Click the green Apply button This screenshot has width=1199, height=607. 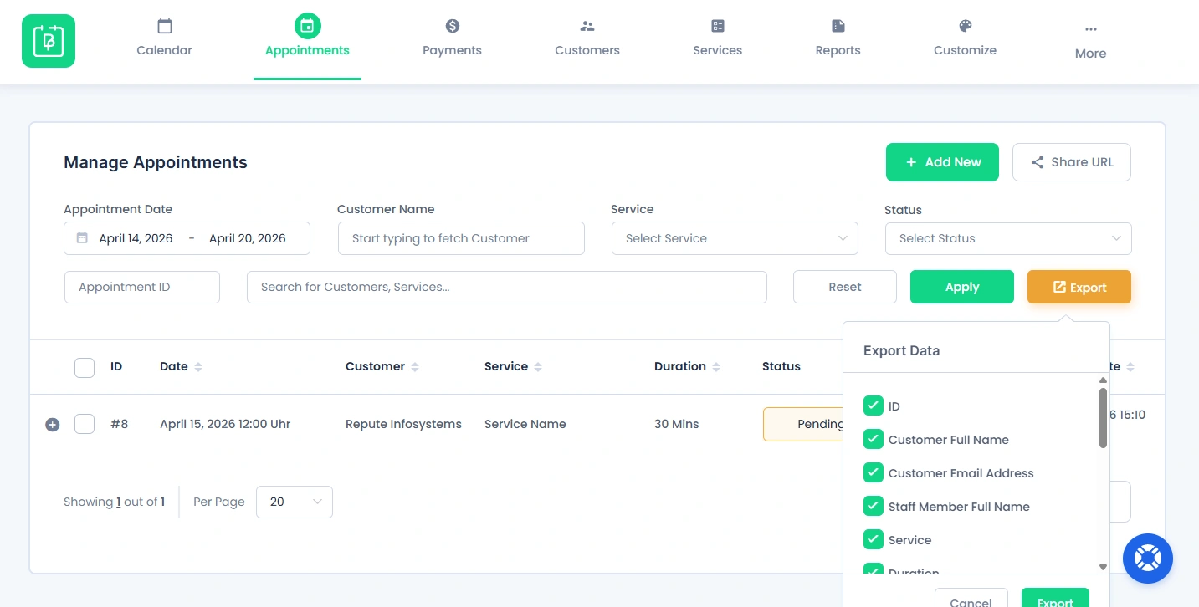[x=962, y=287]
